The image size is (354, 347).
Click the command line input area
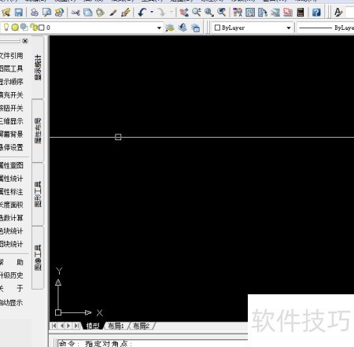coord(152,343)
